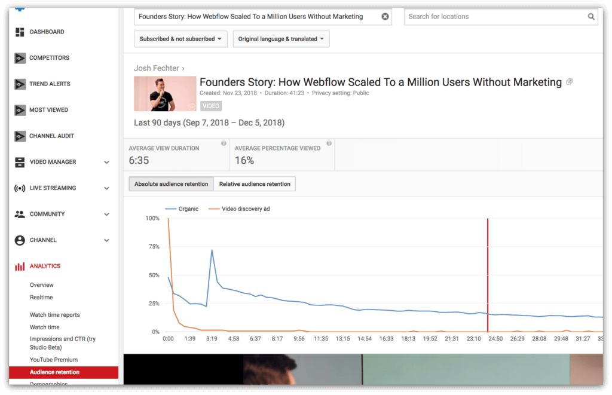Click the Josh Fechter channel breadcrumb
Viewport: 612px width, 395px height.
[x=157, y=68]
